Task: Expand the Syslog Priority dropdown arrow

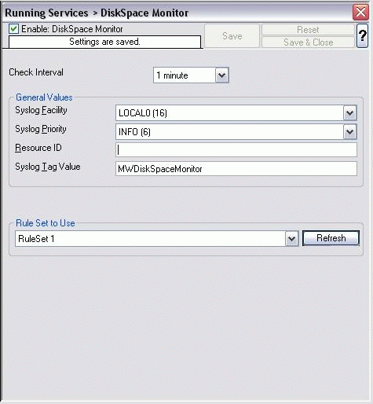Action: [349, 132]
